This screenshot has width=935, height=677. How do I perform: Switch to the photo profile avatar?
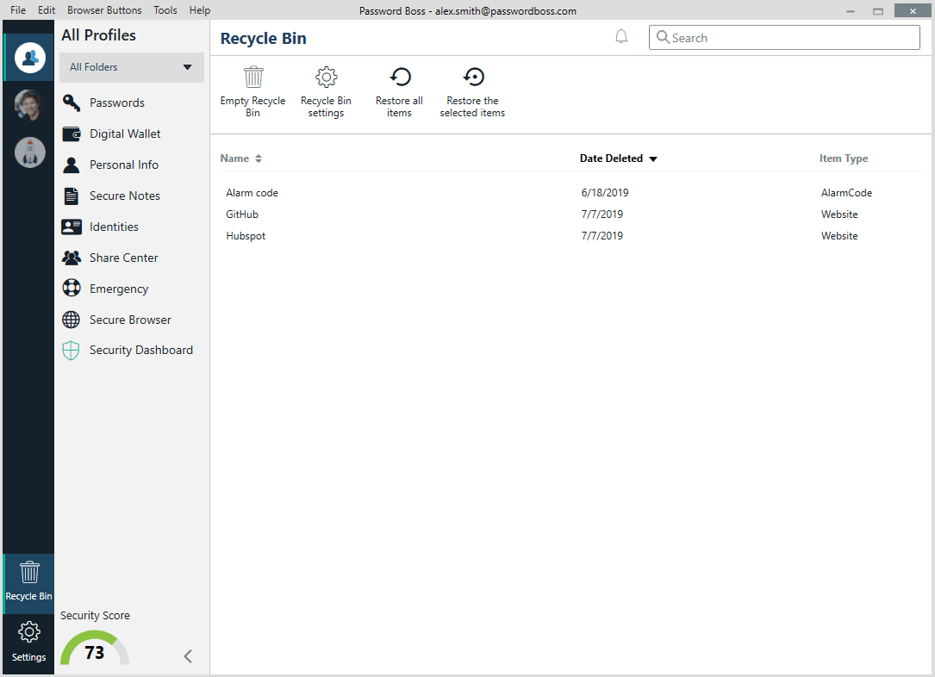point(30,105)
